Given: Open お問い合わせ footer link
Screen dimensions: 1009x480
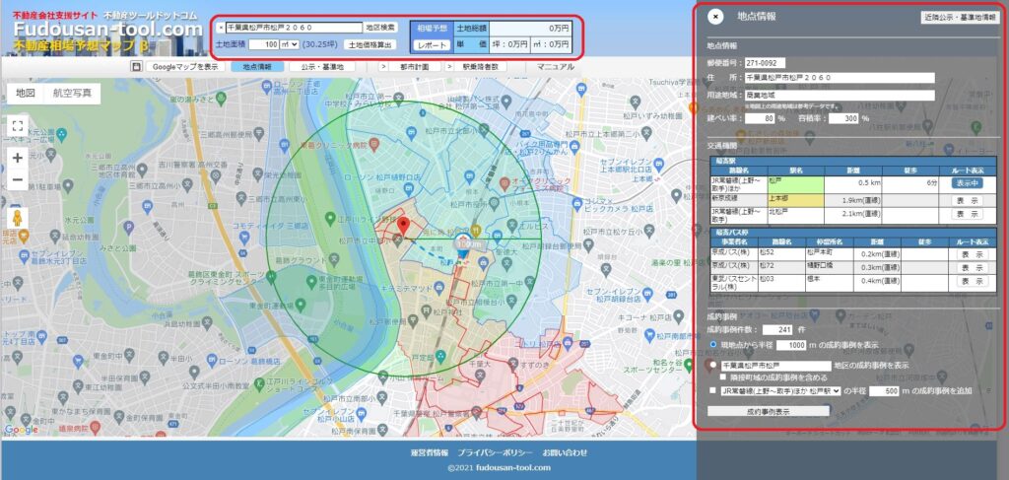Looking at the screenshot, I should tap(565, 452).
